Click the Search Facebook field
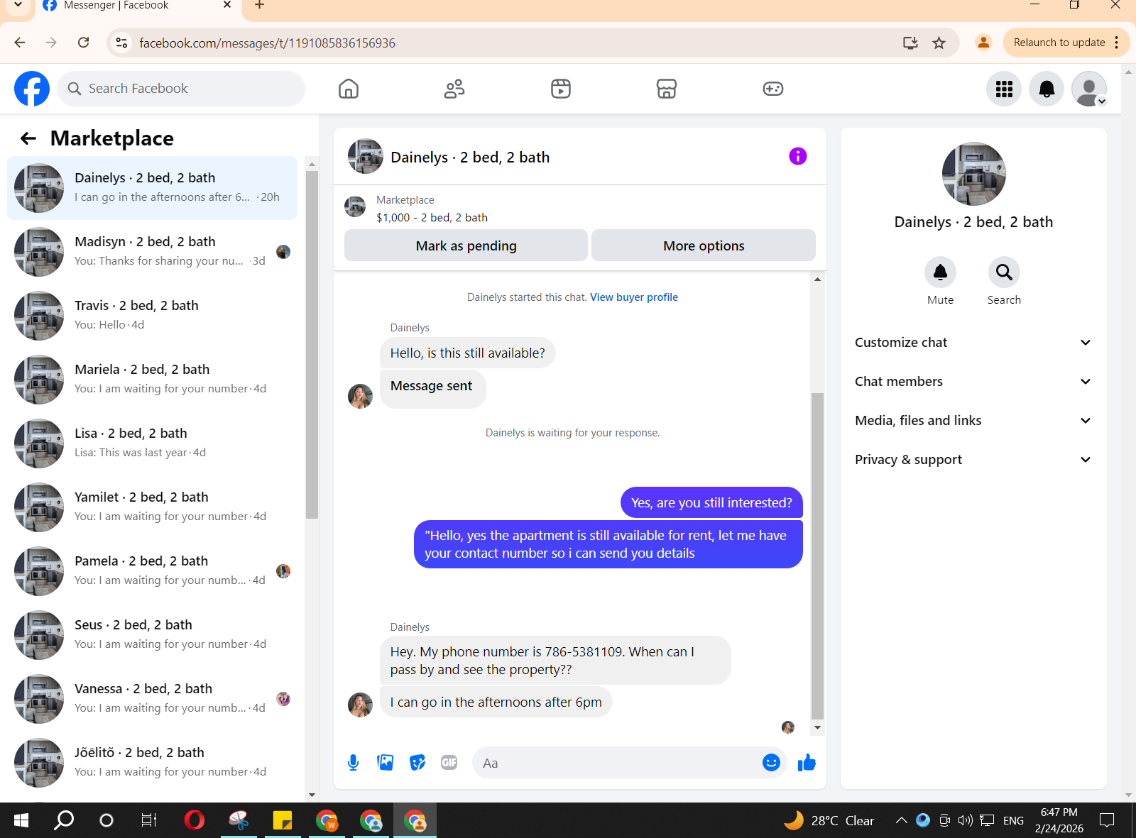The height and width of the screenshot is (838, 1136). (x=181, y=89)
